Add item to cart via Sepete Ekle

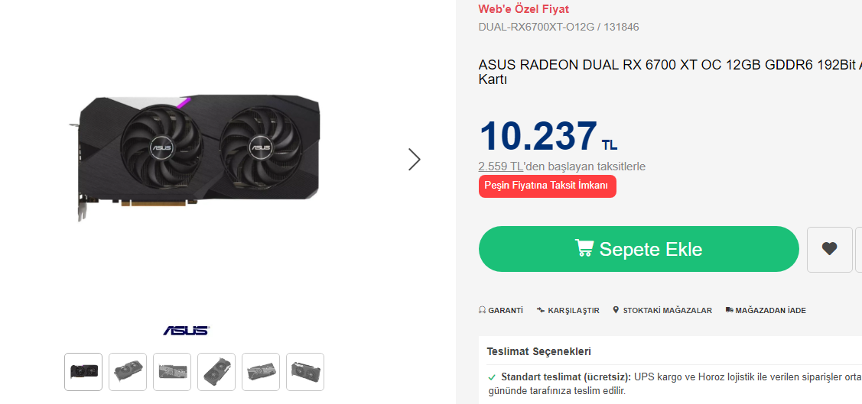pyautogui.click(x=639, y=249)
